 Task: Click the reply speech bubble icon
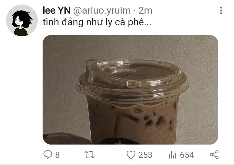pos(48,155)
